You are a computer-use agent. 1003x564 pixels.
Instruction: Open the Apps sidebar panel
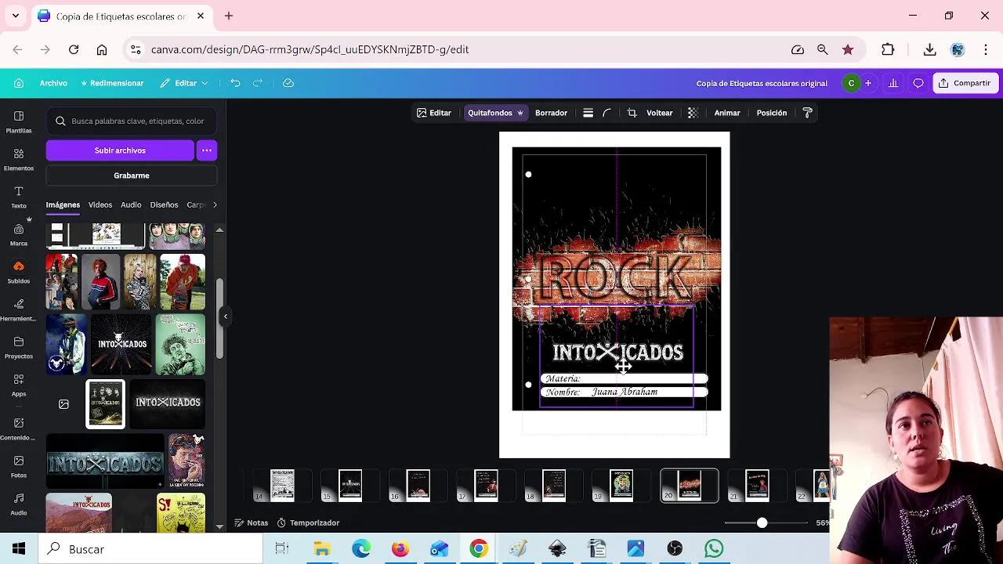[19, 385]
